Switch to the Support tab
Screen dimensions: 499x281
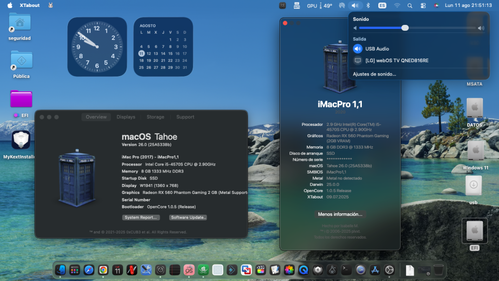click(185, 117)
